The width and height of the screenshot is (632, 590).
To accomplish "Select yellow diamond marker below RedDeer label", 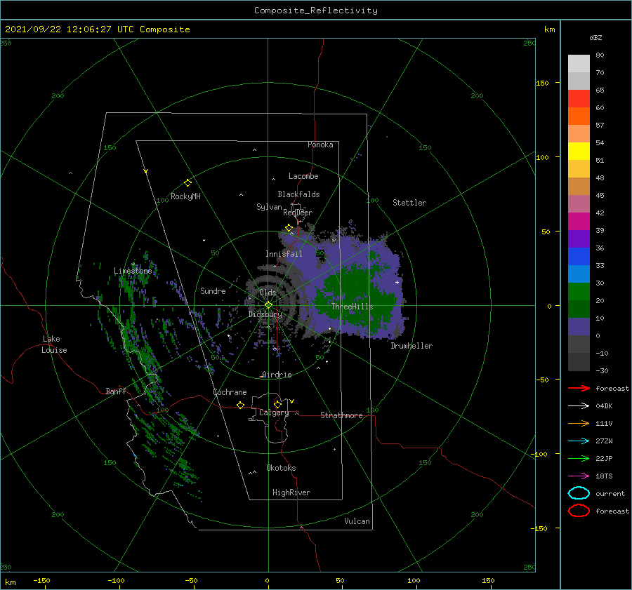I will pyautogui.click(x=289, y=228).
